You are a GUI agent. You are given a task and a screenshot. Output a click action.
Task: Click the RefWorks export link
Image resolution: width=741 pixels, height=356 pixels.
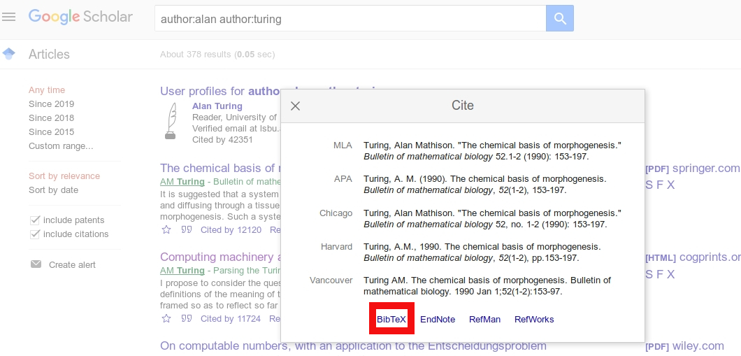pos(534,319)
